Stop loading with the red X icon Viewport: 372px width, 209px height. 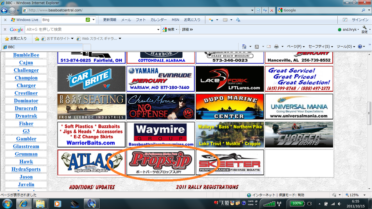tap(271, 10)
